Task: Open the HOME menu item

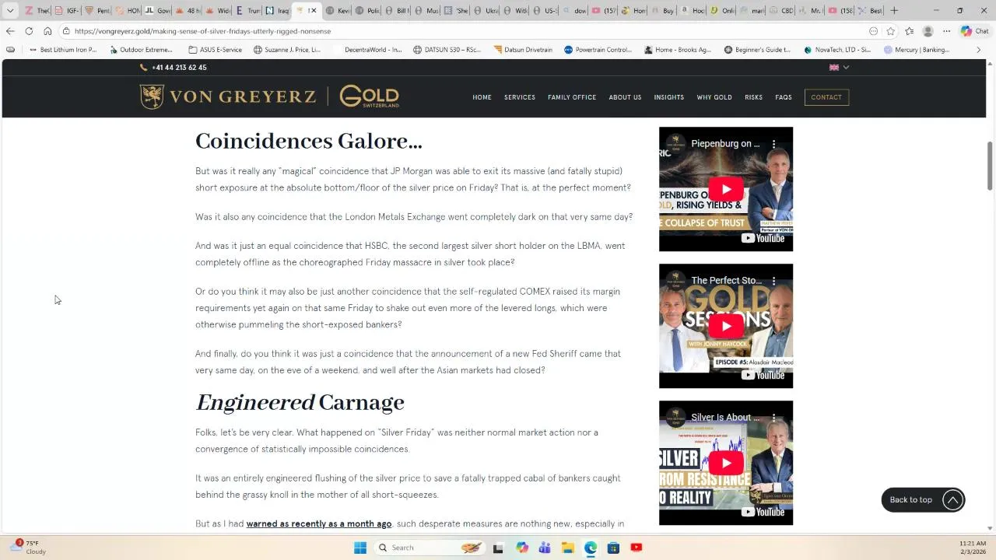Action: [482, 97]
